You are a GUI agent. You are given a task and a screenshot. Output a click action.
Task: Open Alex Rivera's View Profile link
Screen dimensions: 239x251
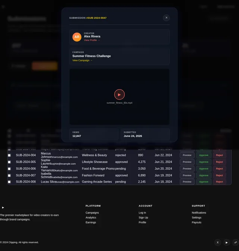coord(92,40)
